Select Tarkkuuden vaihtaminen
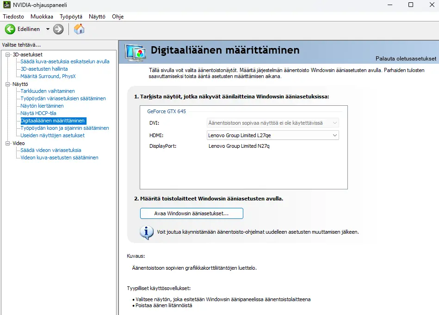 (x=48, y=91)
